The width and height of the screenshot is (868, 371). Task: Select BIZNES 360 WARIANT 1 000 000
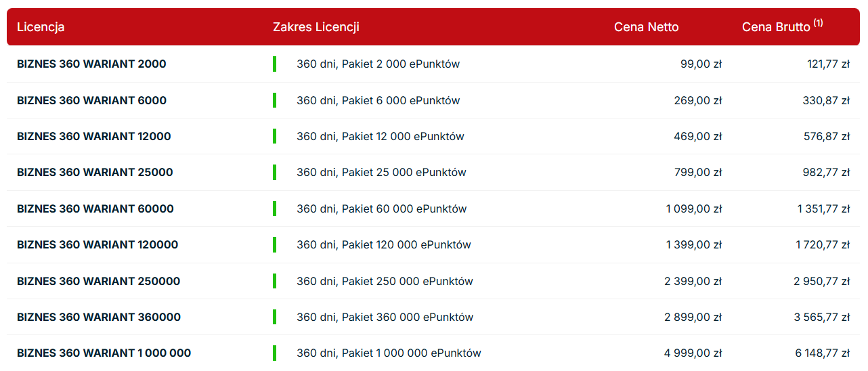pyautogui.click(x=104, y=353)
